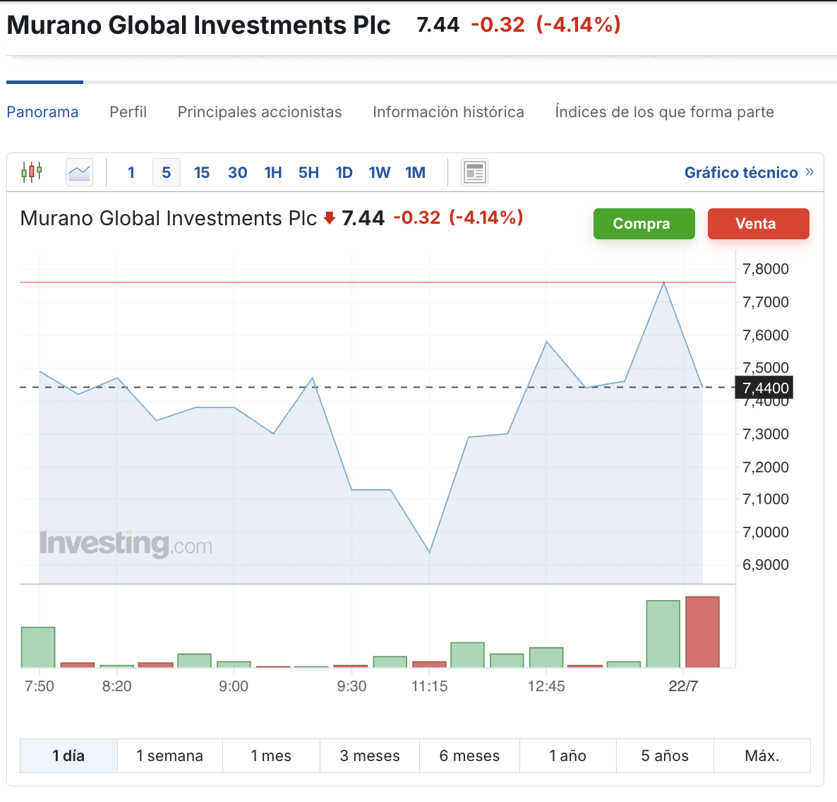
Task: Switch interval to 1D
Action: click(x=344, y=172)
